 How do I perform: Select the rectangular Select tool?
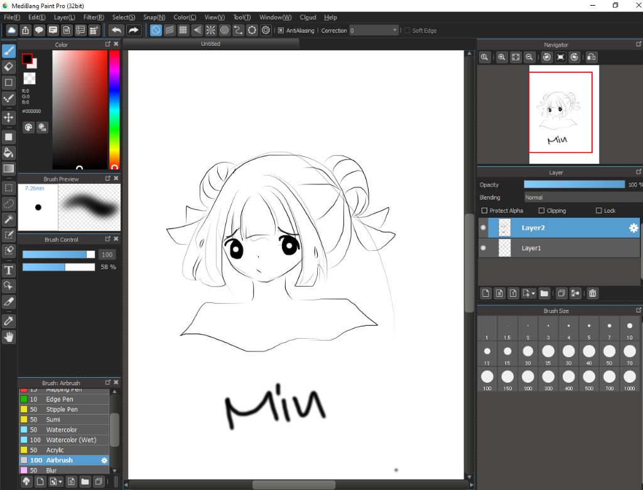9,188
